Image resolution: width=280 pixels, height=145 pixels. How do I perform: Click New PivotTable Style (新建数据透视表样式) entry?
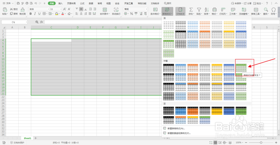click(x=177, y=133)
